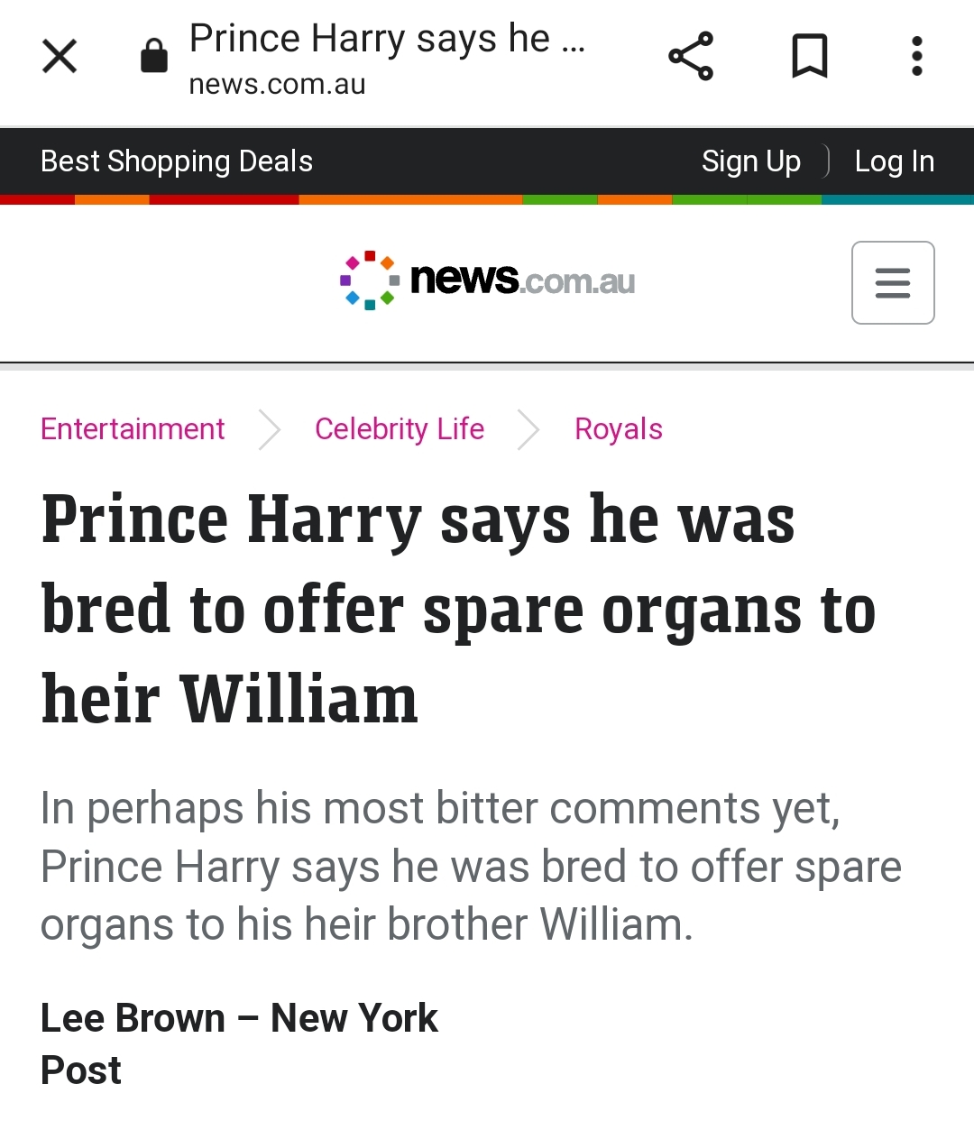Screen dimensions: 974x1130
Task: Click the chevron after Entertainment breadcrumb
Action: [x=270, y=429]
